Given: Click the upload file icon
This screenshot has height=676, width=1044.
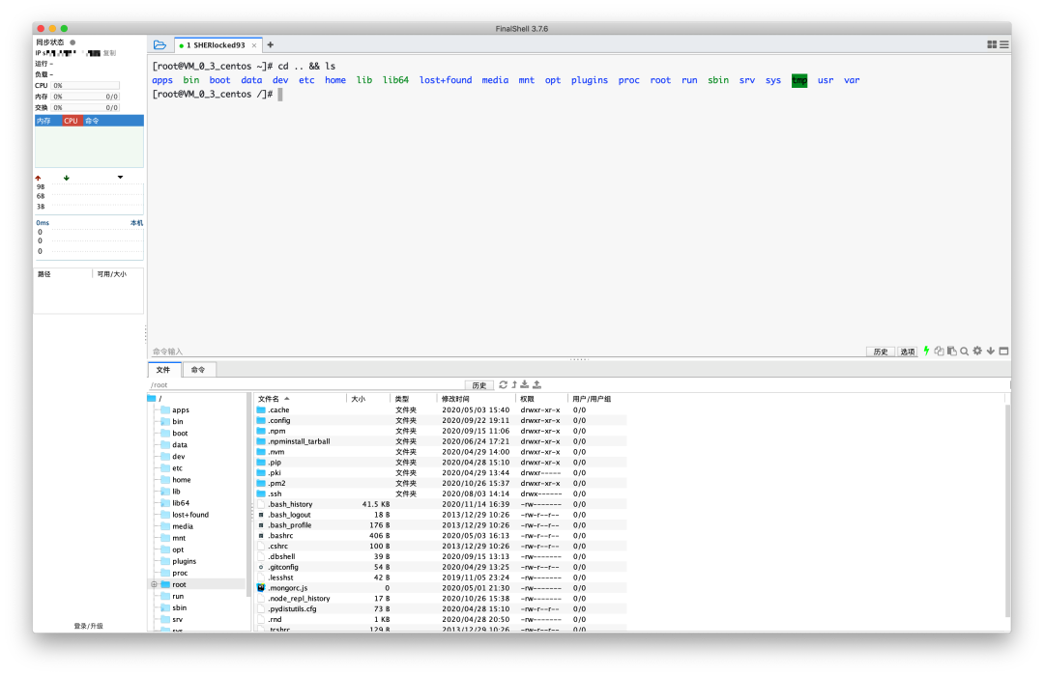Looking at the screenshot, I should (536, 384).
